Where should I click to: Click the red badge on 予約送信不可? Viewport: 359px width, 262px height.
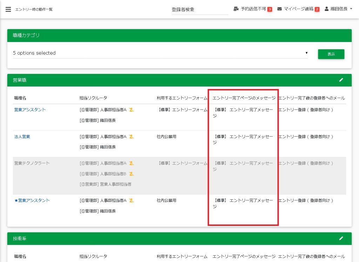[270, 9]
